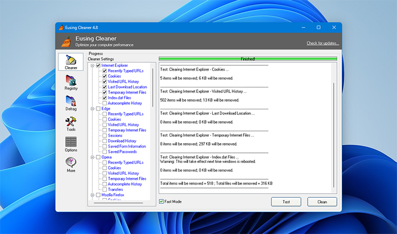
Task: Check Opera Recently Typed URLs checkbox
Action: tap(105, 162)
